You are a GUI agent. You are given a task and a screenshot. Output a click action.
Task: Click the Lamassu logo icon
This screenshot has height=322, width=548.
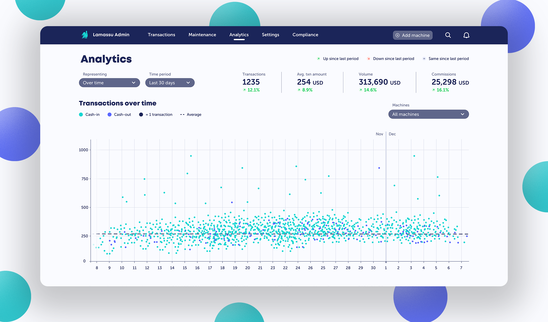85,35
